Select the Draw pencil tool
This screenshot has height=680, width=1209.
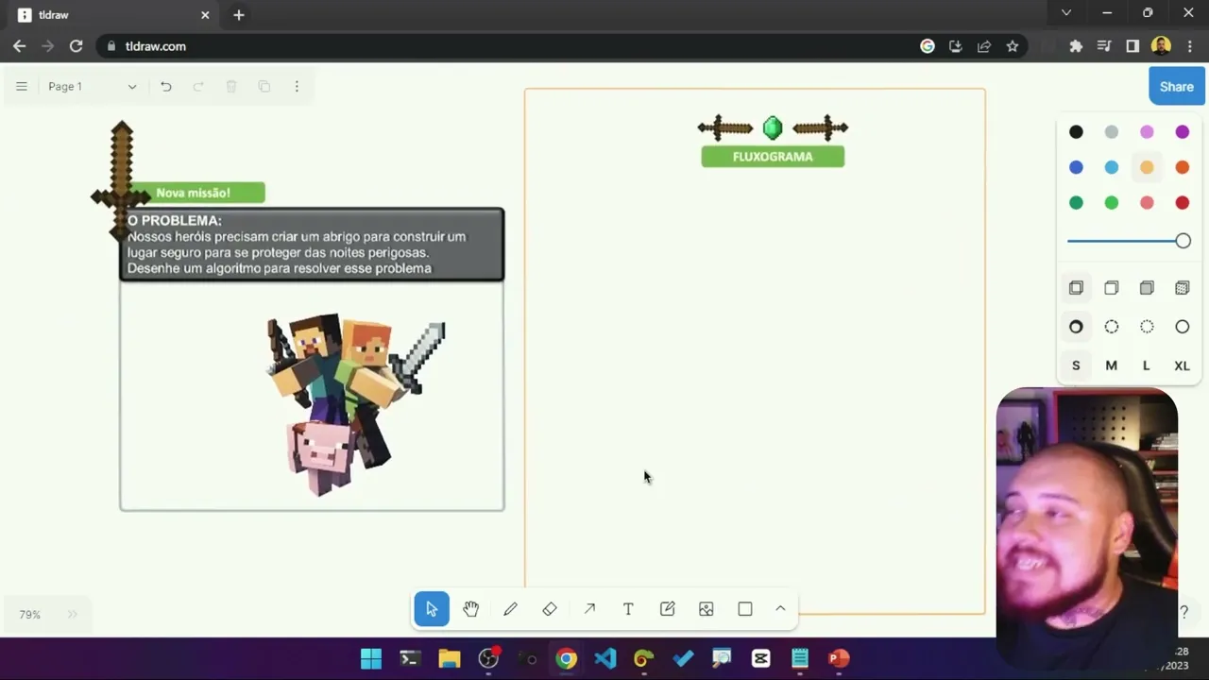click(x=510, y=609)
